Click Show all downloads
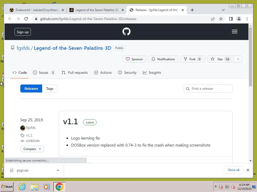This screenshot has width=257, height=192. point(234,170)
